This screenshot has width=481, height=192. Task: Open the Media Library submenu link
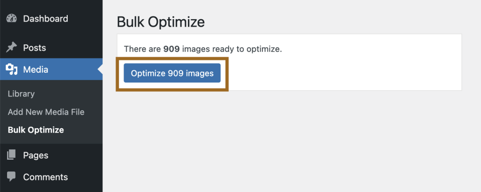pos(21,94)
